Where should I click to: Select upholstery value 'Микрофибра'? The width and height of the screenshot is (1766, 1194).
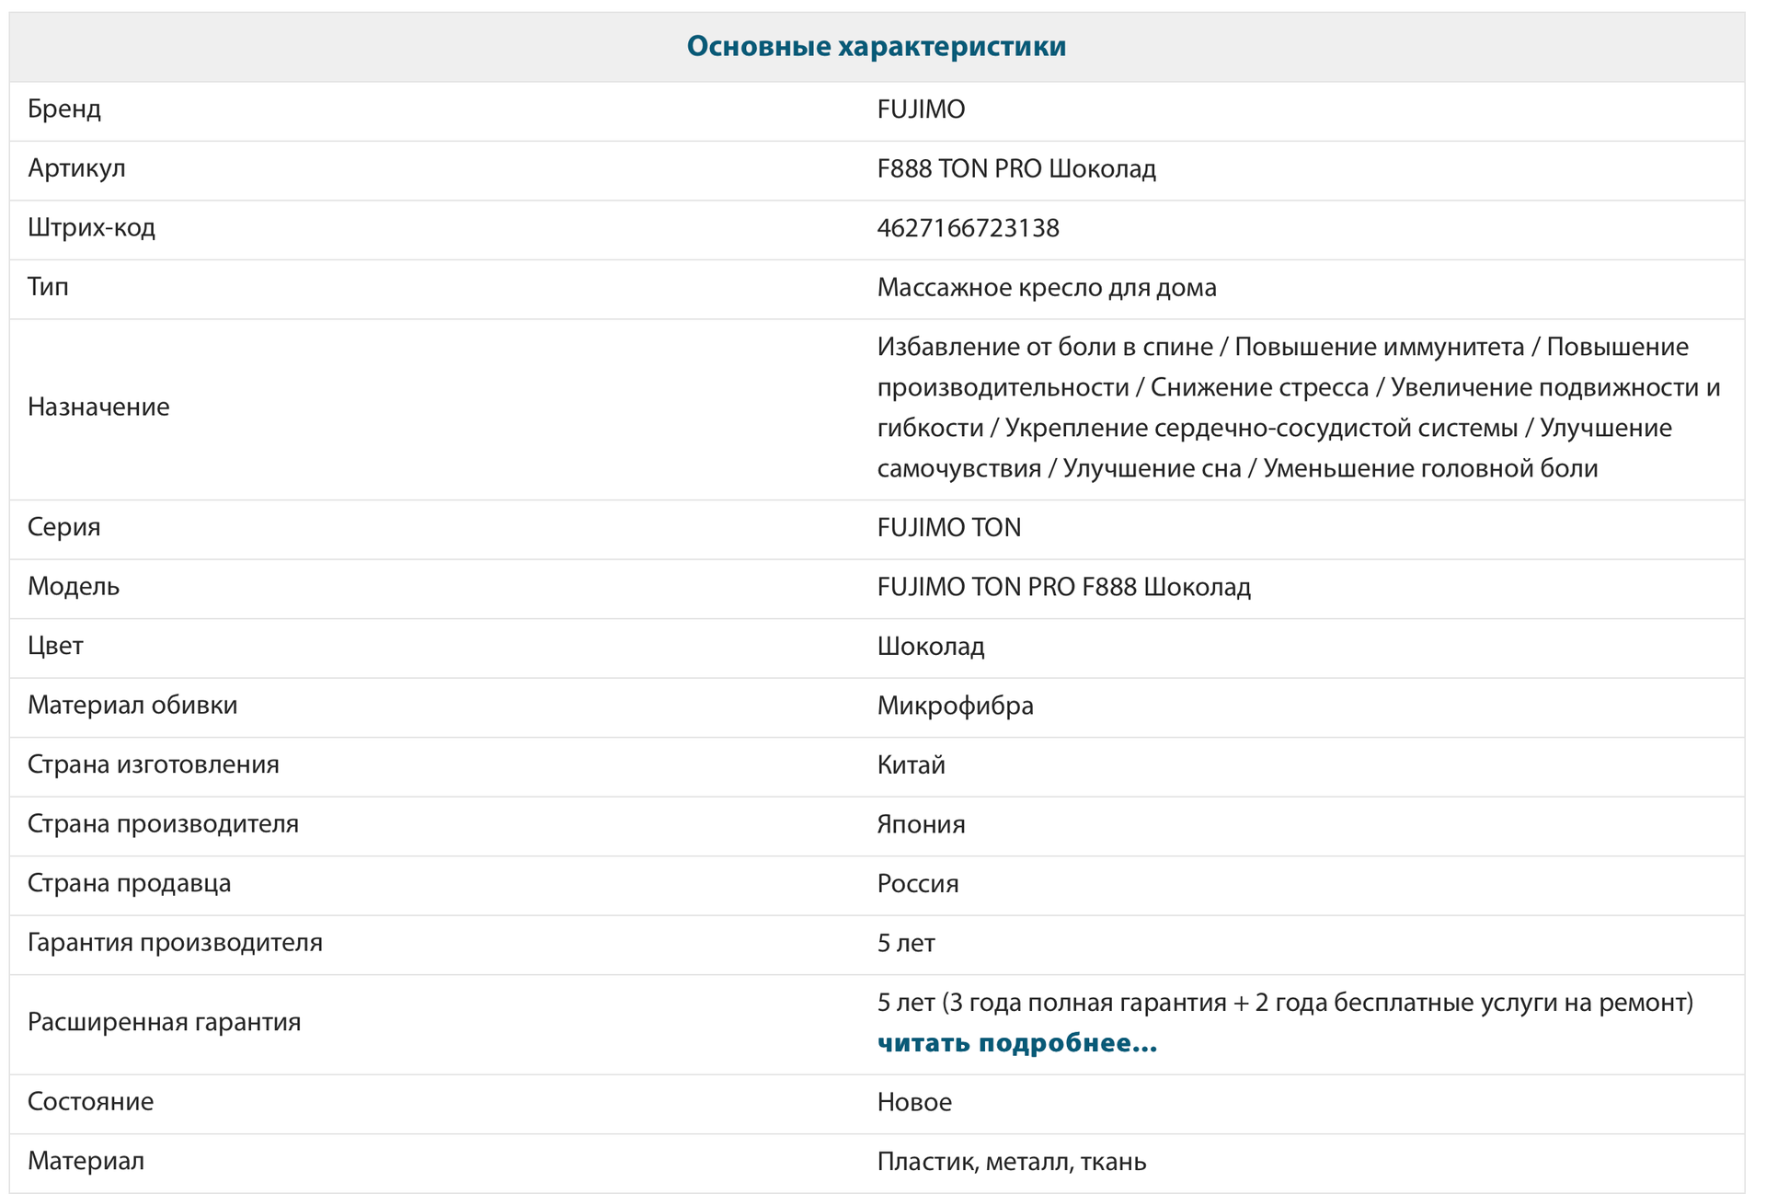(x=956, y=706)
